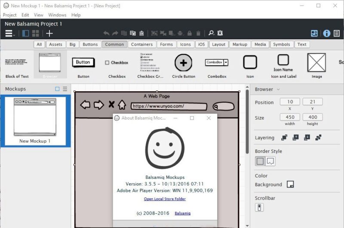
Task: Click the Send to Back layering icon
Action: point(318,138)
